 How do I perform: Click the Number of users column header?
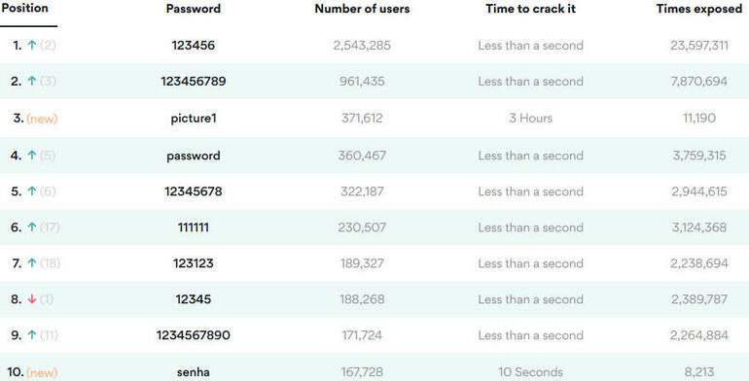tap(362, 9)
